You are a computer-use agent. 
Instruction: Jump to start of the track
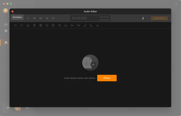pos(47,18)
